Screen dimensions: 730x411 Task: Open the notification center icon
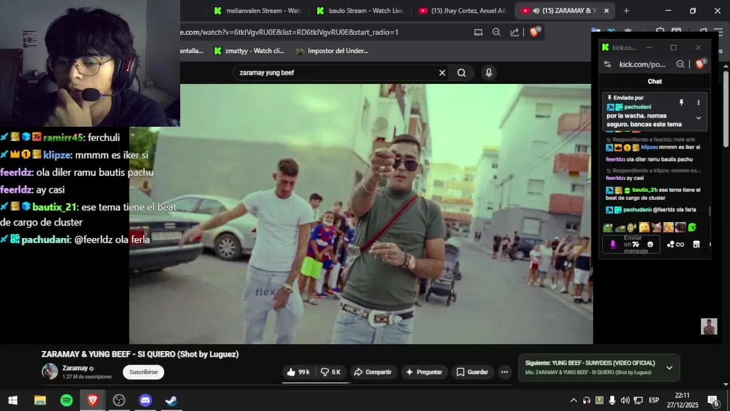pos(713,400)
